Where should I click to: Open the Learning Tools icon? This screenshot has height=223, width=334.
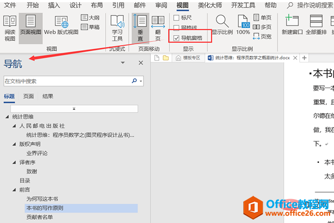117,27
